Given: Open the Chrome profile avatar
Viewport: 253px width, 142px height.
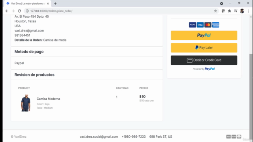Looking at the screenshot, I should (242, 11).
